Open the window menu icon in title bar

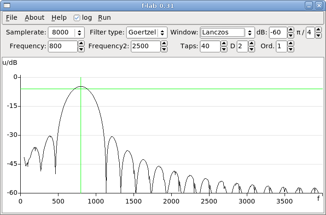coord(7,6)
